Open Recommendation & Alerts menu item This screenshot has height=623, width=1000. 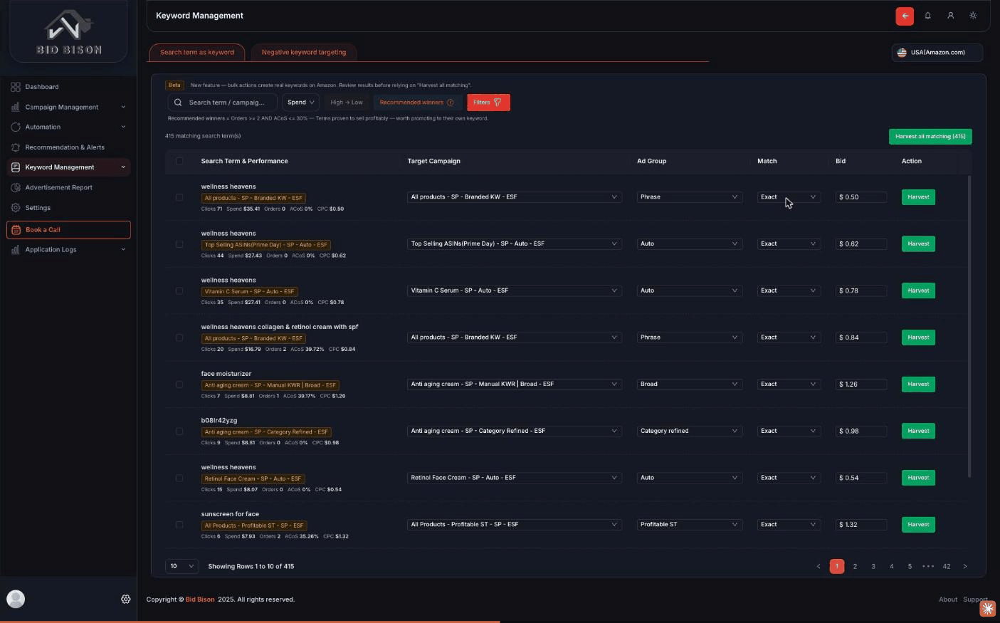click(x=68, y=147)
